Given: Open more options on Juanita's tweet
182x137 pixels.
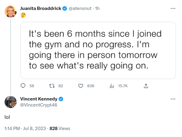Looking at the screenshot, I should coord(173,8).
